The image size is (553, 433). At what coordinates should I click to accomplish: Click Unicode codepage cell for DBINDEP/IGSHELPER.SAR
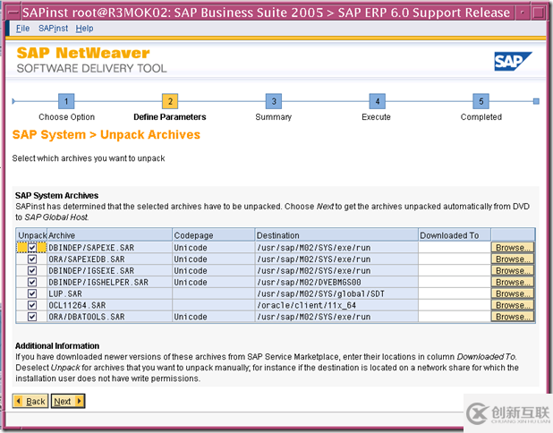[214, 282]
